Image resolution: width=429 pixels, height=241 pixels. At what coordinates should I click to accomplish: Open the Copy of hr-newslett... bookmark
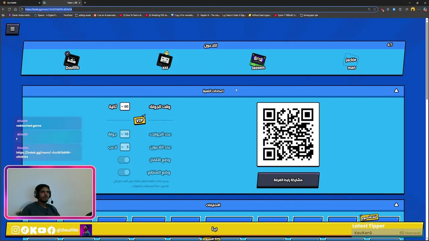click(183, 15)
